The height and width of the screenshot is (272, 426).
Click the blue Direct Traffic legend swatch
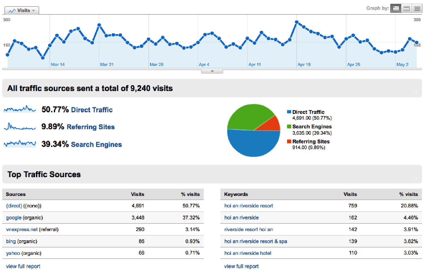tap(289, 112)
